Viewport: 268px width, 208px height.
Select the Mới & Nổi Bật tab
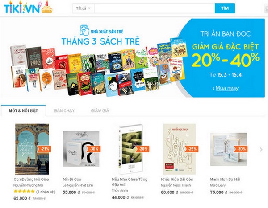(23, 110)
